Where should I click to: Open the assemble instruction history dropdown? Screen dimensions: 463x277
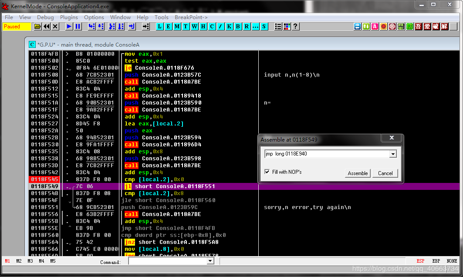393,154
